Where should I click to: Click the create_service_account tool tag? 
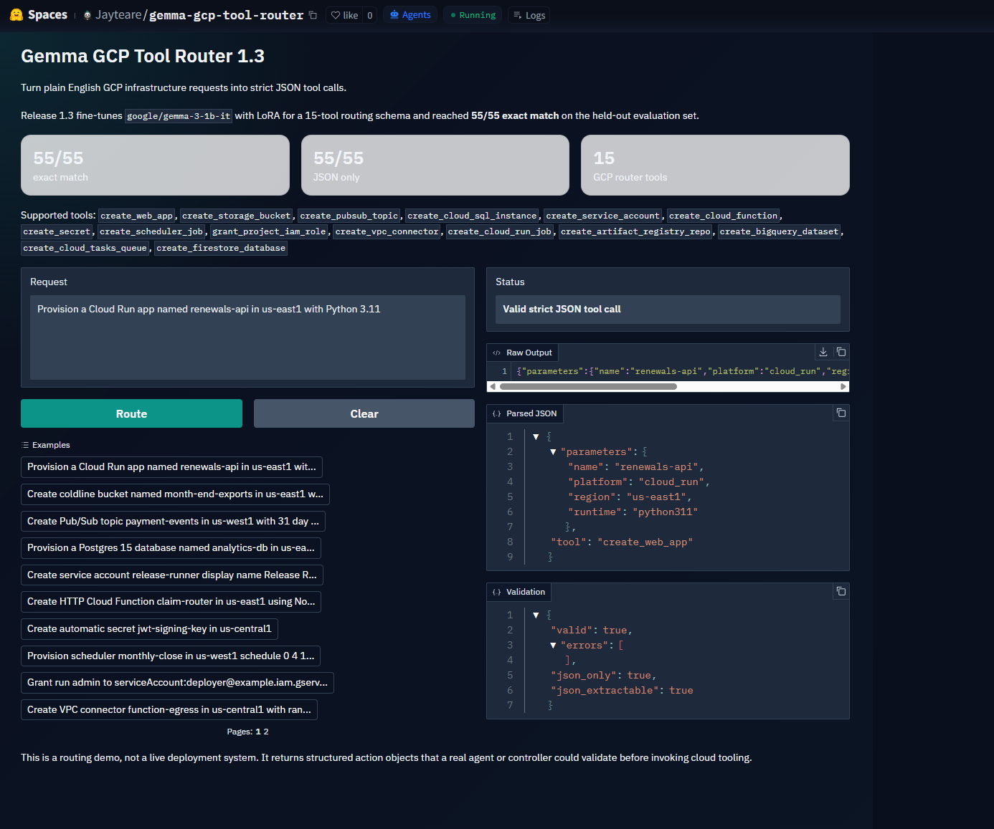click(x=602, y=216)
